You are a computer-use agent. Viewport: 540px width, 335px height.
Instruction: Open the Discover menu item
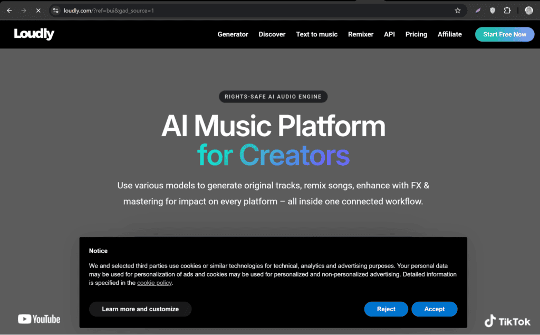272,34
